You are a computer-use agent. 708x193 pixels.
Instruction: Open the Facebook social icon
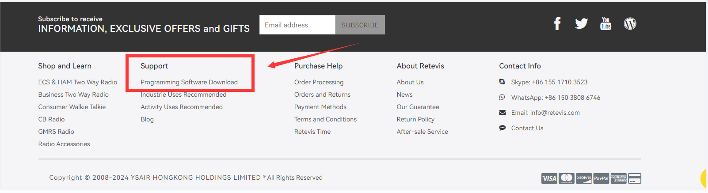point(557,24)
